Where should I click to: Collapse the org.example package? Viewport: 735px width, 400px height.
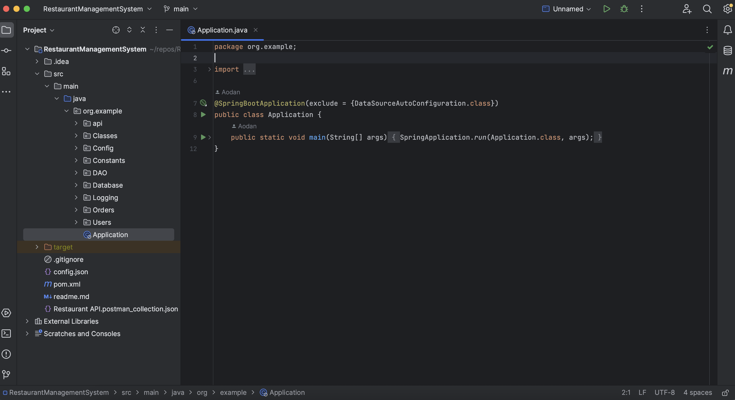tap(66, 111)
